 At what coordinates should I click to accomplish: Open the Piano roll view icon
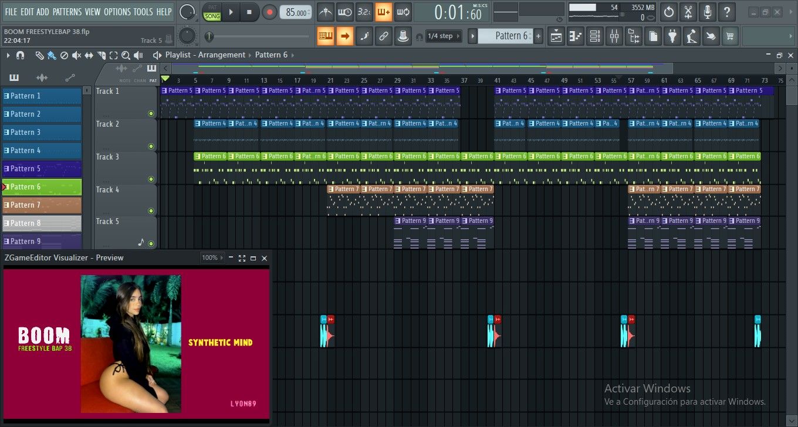tap(576, 36)
